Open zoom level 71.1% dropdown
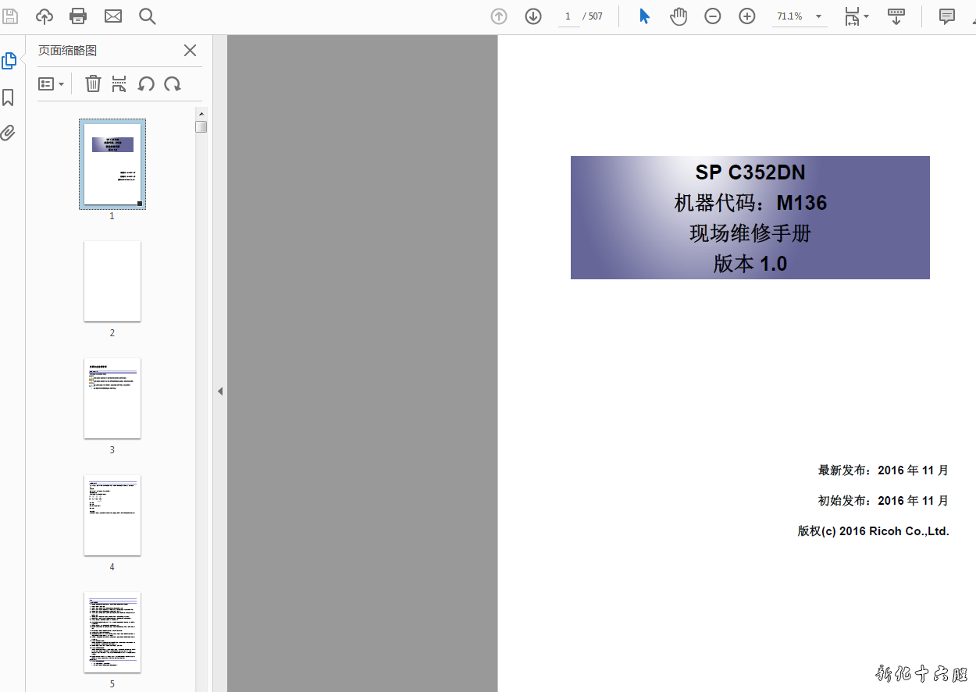 (818, 16)
